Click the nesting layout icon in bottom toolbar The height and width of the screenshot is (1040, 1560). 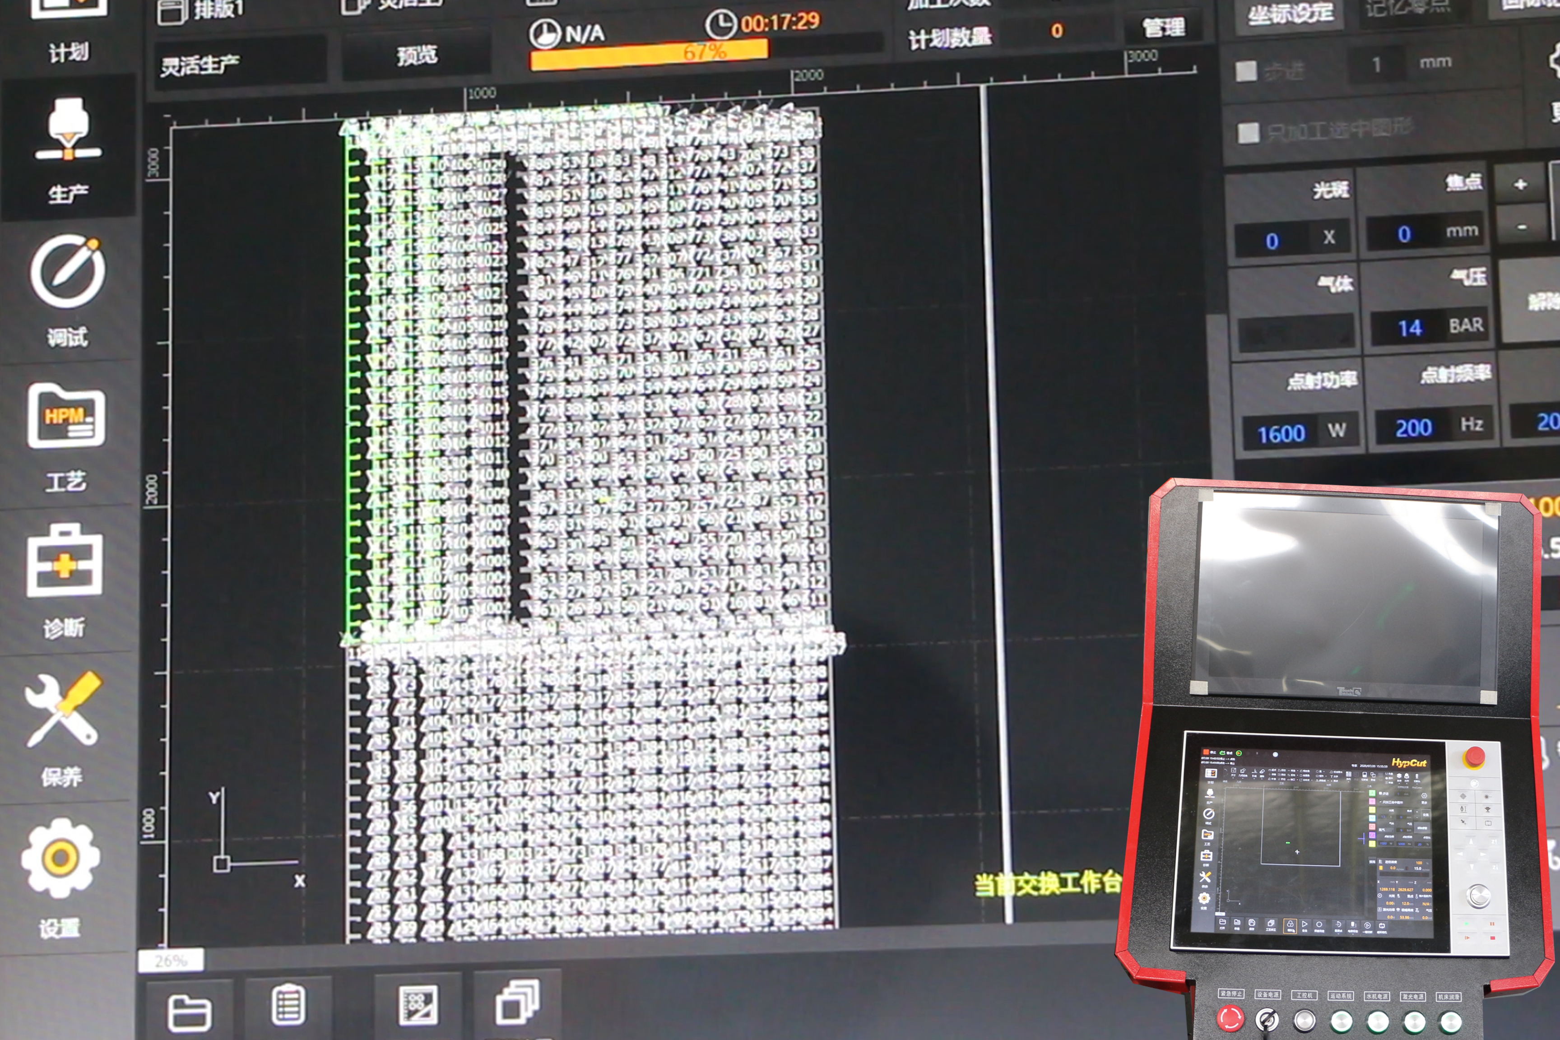pos(418,1004)
